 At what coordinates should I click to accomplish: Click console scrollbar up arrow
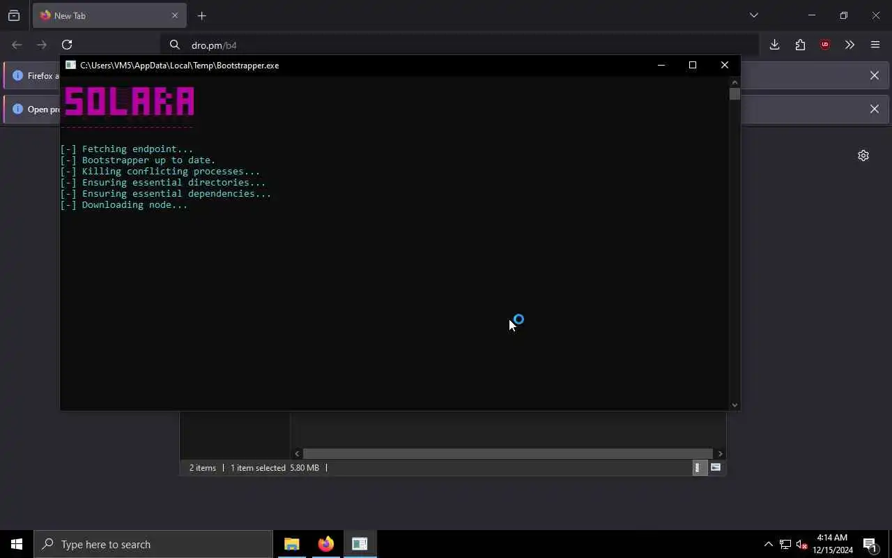click(735, 82)
